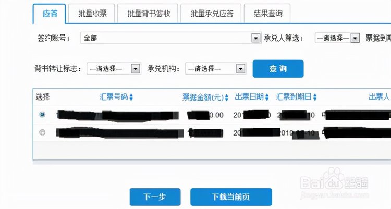Viewport: 391px width, 209px height.
Task: Sort by 出票日期 column arrows
Action: 267,97
